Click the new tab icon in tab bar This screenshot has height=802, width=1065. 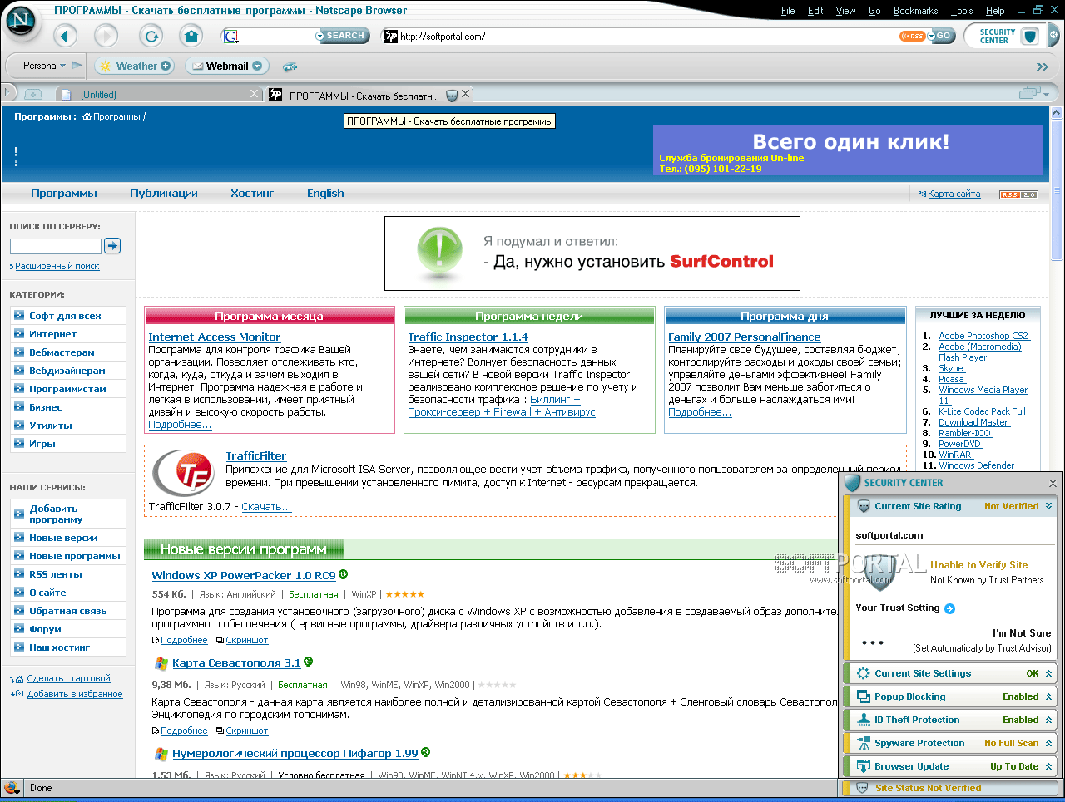33,95
